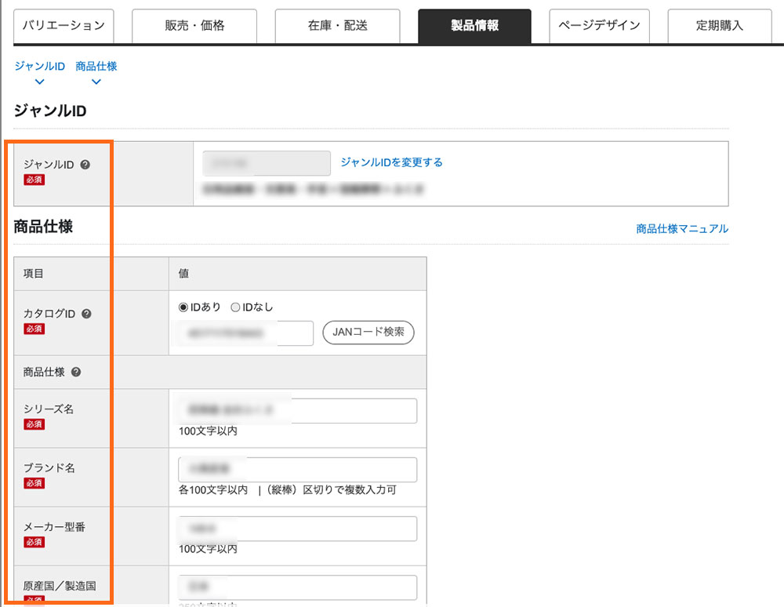784x607 pixels.
Task: Click the ジャンルIDを変更する link
Action: (391, 162)
